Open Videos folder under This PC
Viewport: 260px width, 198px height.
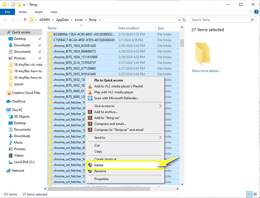[x=16, y=155]
